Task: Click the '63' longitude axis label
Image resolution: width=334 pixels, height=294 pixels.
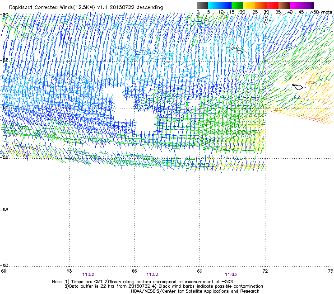Action: coord(69,271)
